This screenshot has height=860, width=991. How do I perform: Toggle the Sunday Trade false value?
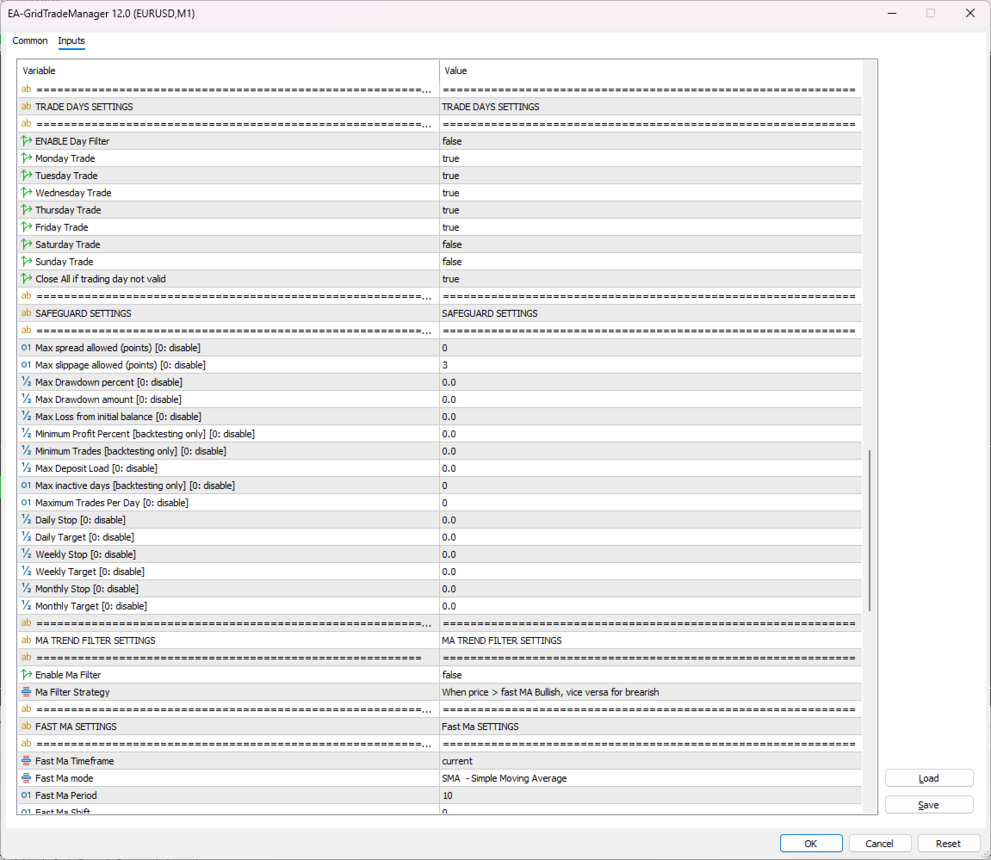[650, 262]
